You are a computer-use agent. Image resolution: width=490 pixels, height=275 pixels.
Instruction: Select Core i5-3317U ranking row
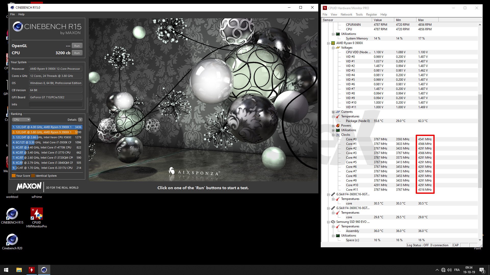click(47, 168)
